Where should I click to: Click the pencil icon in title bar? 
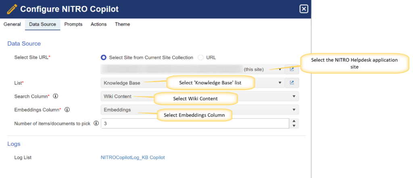point(12,9)
